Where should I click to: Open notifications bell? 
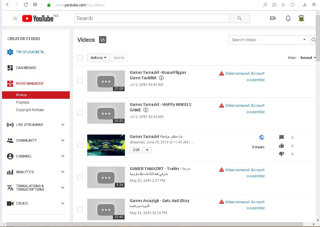(x=288, y=18)
